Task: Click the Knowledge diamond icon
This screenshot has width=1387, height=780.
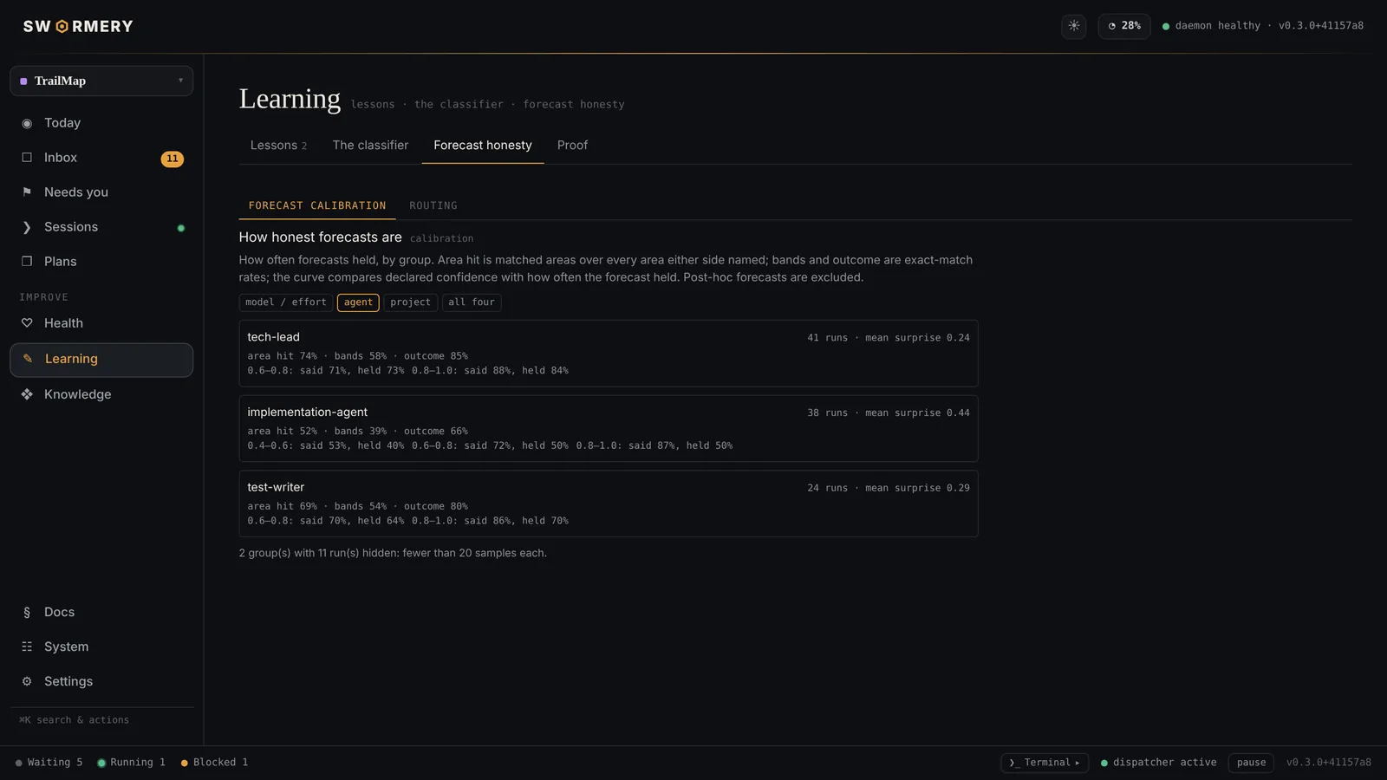Action: pyautogui.click(x=27, y=394)
